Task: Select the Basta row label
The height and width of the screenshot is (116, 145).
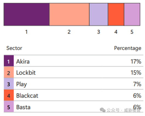Action: [23, 107]
